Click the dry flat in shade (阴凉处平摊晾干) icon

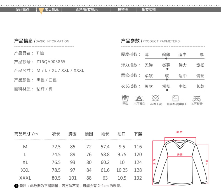(175, 98)
